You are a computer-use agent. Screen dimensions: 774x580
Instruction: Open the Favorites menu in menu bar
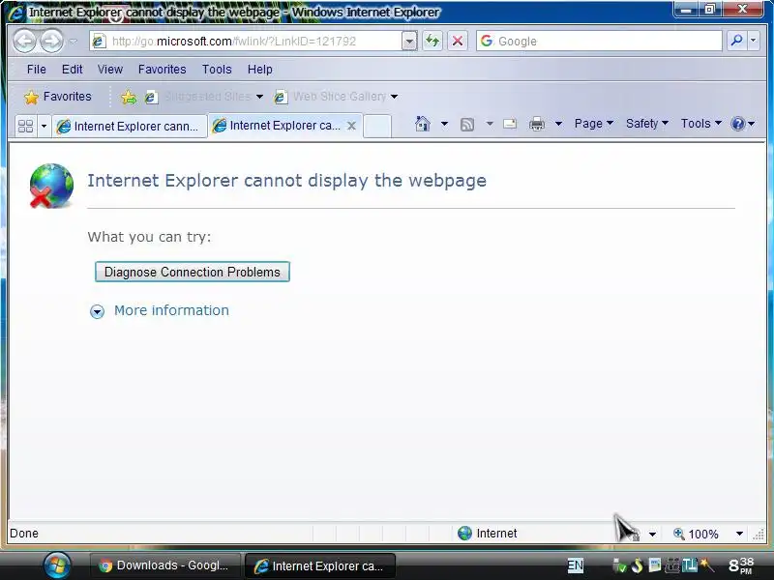(162, 70)
